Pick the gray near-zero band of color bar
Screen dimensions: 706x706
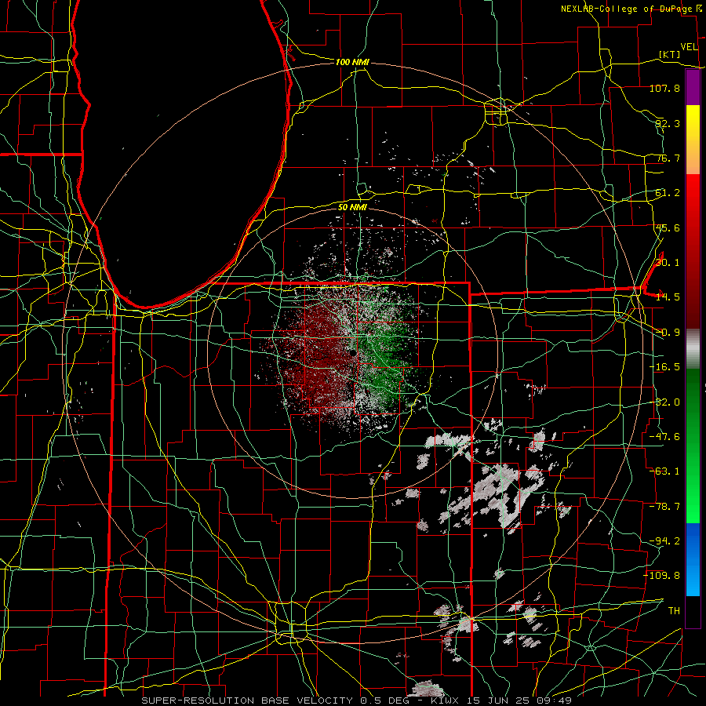(693, 349)
